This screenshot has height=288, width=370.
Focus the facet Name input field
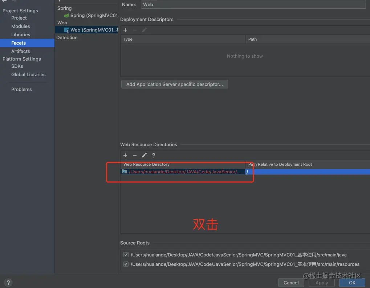point(253,4)
